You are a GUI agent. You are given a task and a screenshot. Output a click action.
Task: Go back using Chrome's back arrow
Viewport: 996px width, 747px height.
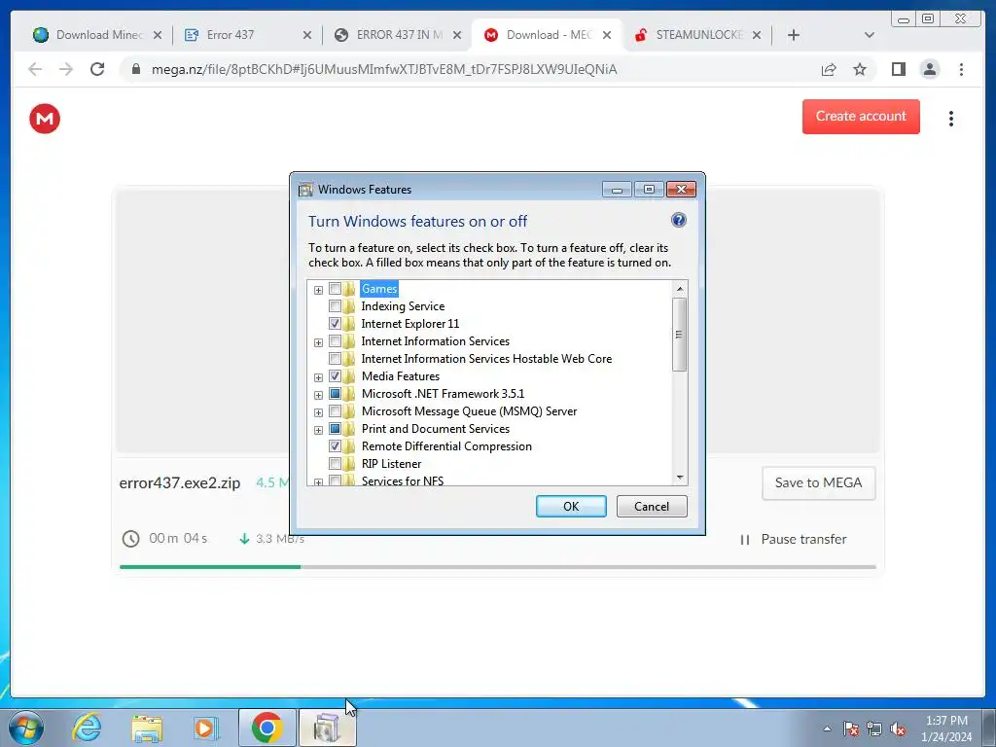[35, 69]
